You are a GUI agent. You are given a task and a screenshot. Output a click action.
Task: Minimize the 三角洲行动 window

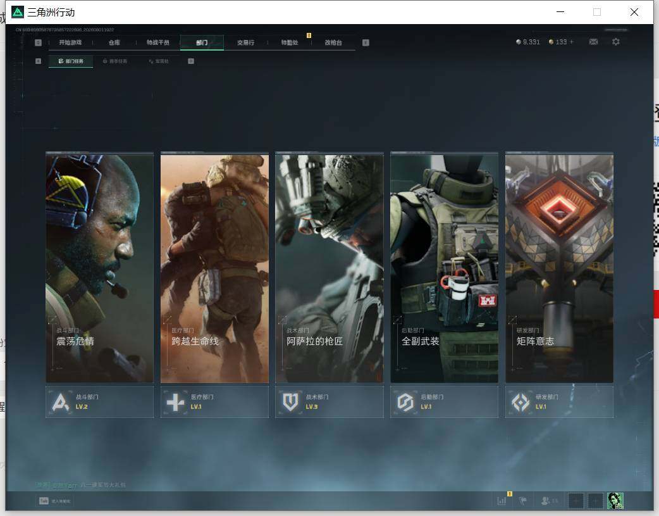pos(560,12)
